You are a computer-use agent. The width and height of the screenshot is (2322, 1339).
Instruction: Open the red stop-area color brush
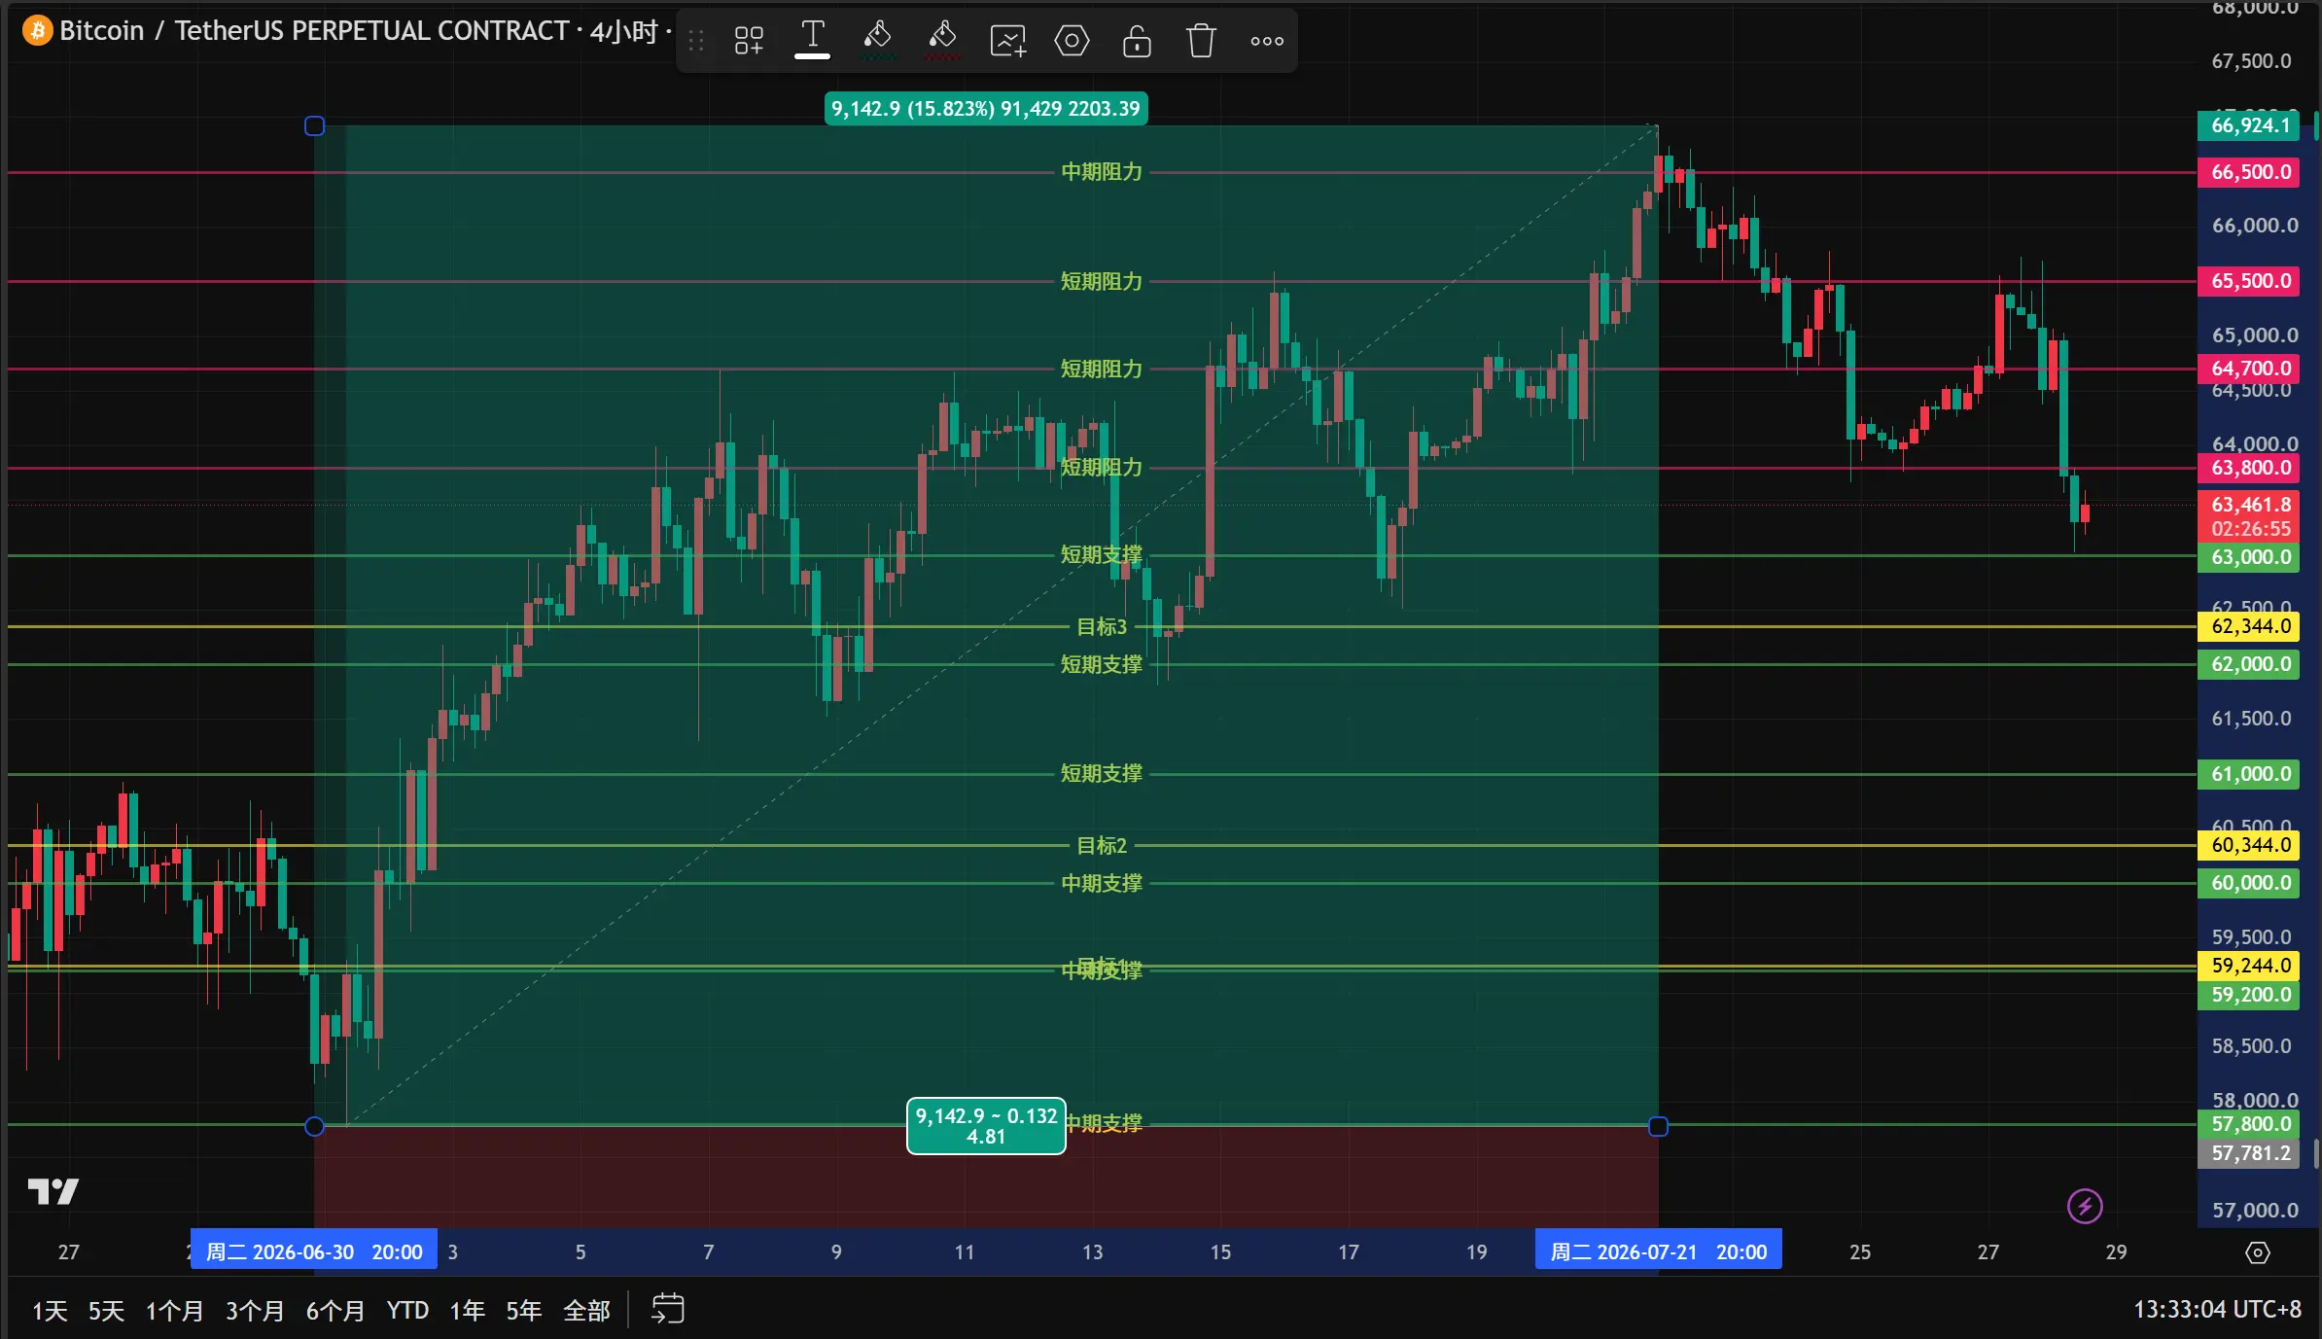pos(942,40)
